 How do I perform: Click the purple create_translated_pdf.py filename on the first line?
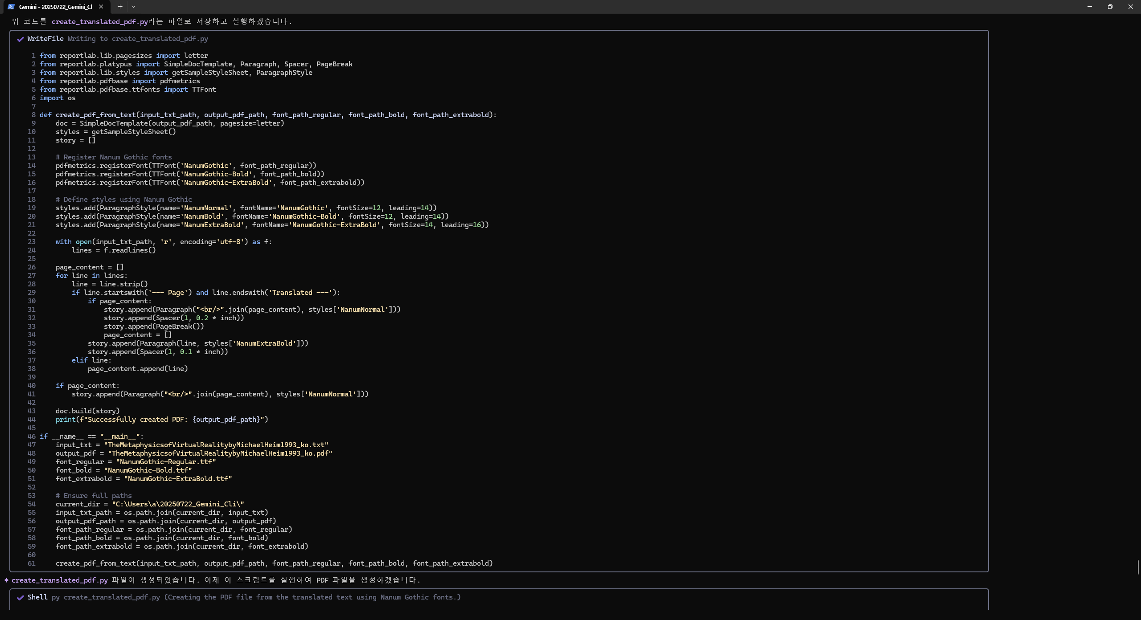click(x=99, y=21)
